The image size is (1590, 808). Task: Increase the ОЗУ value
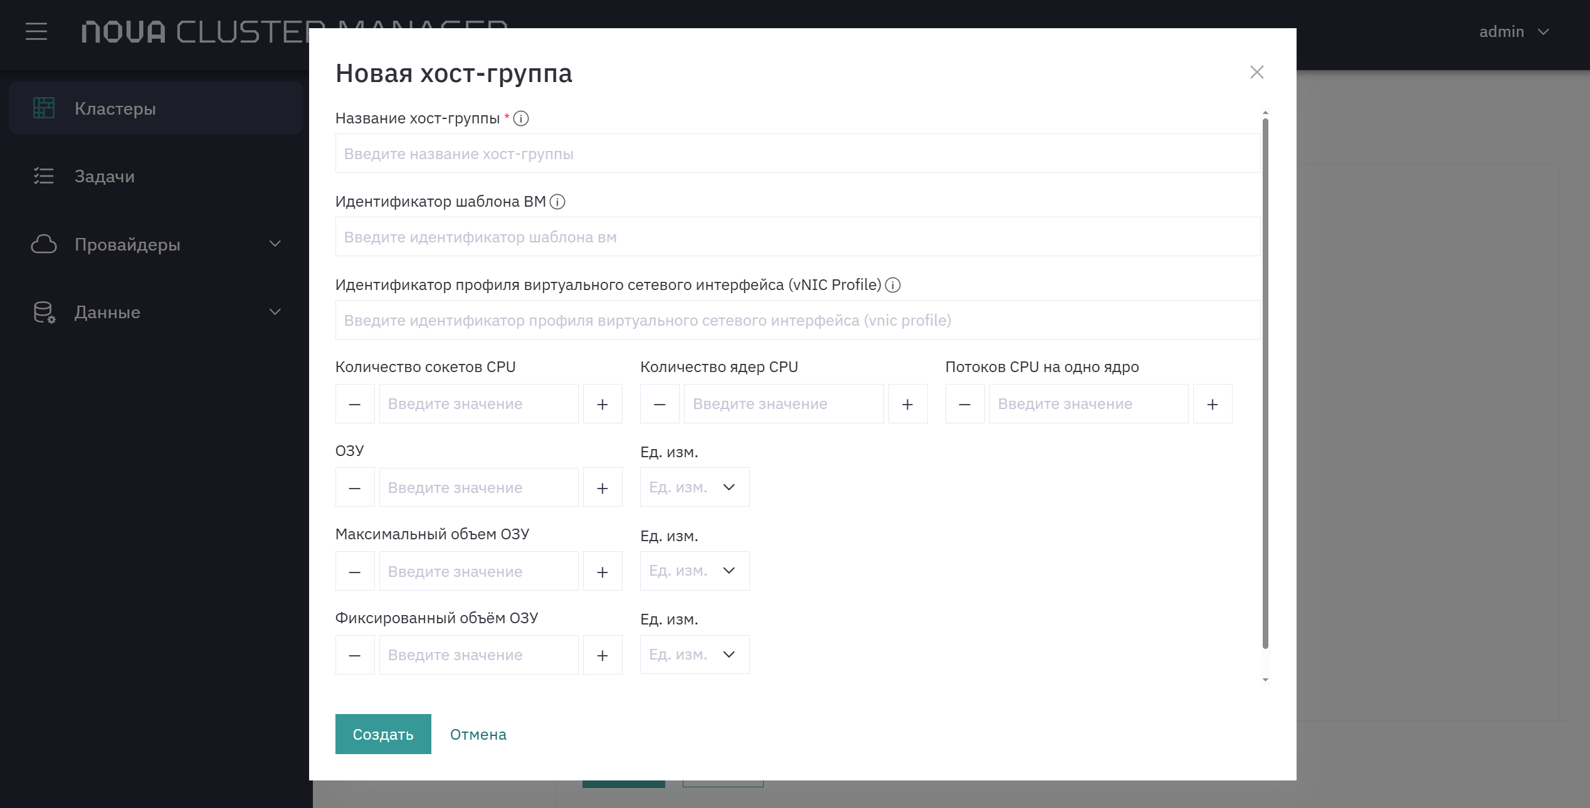[x=603, y=487]
